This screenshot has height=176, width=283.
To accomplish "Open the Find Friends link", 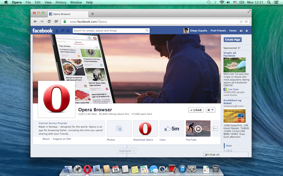I will (218, 31).
